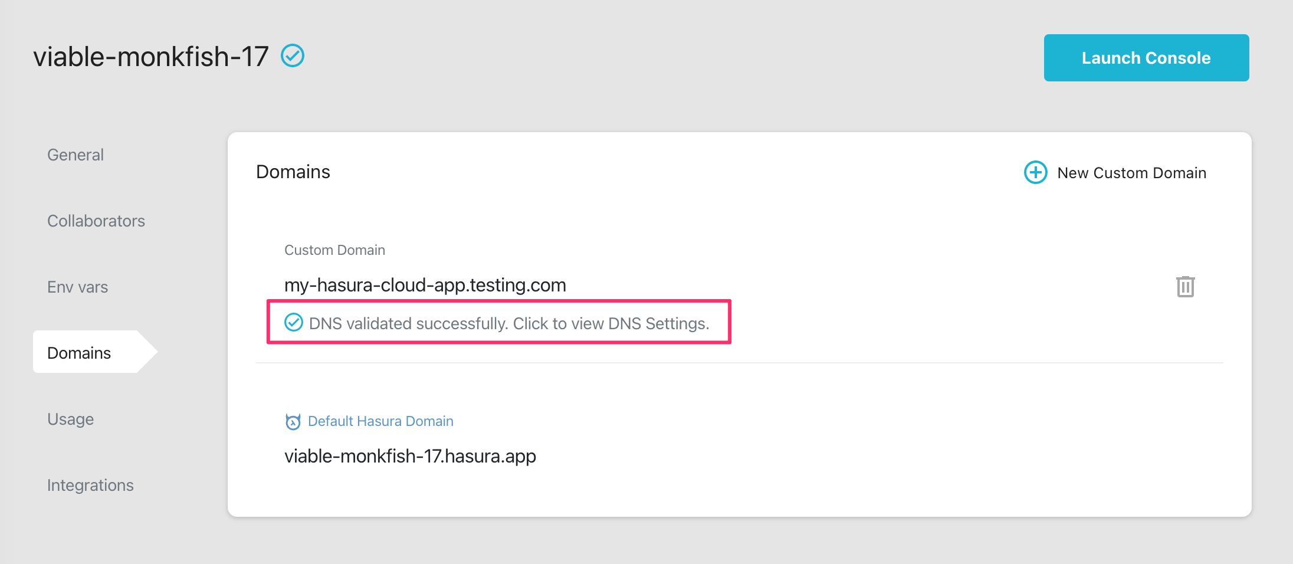Click the app title viable-monkfish-17
The image size is (1293, 564).
(151, 56)
